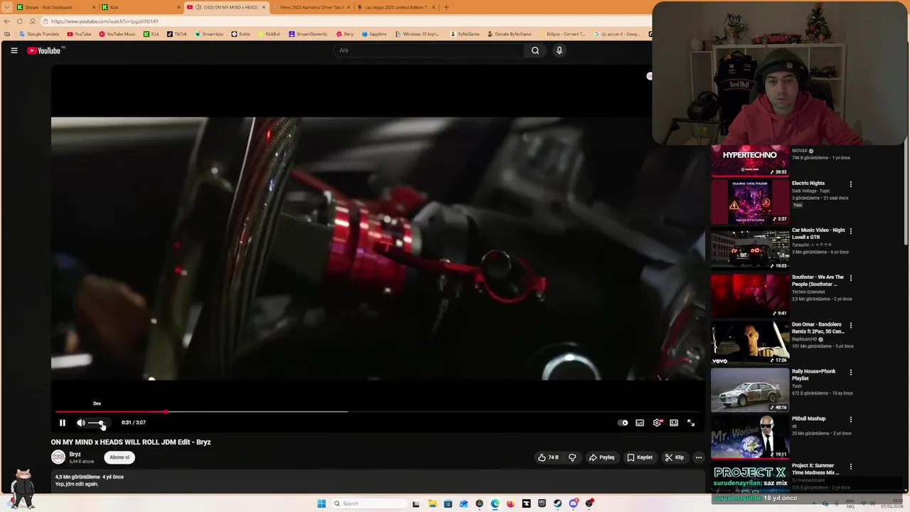
Task: Open Car Music Video Night Lovell thumbnail
Action: (x=750, y=249)
